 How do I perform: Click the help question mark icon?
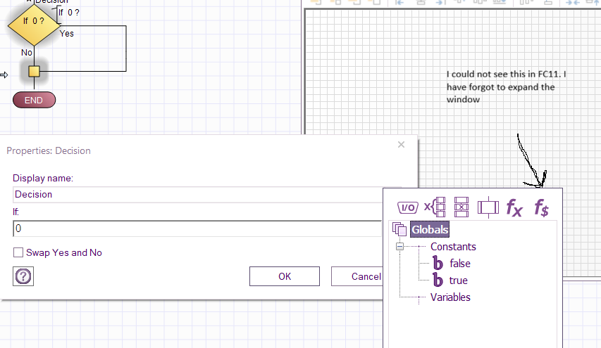(23, 276)
